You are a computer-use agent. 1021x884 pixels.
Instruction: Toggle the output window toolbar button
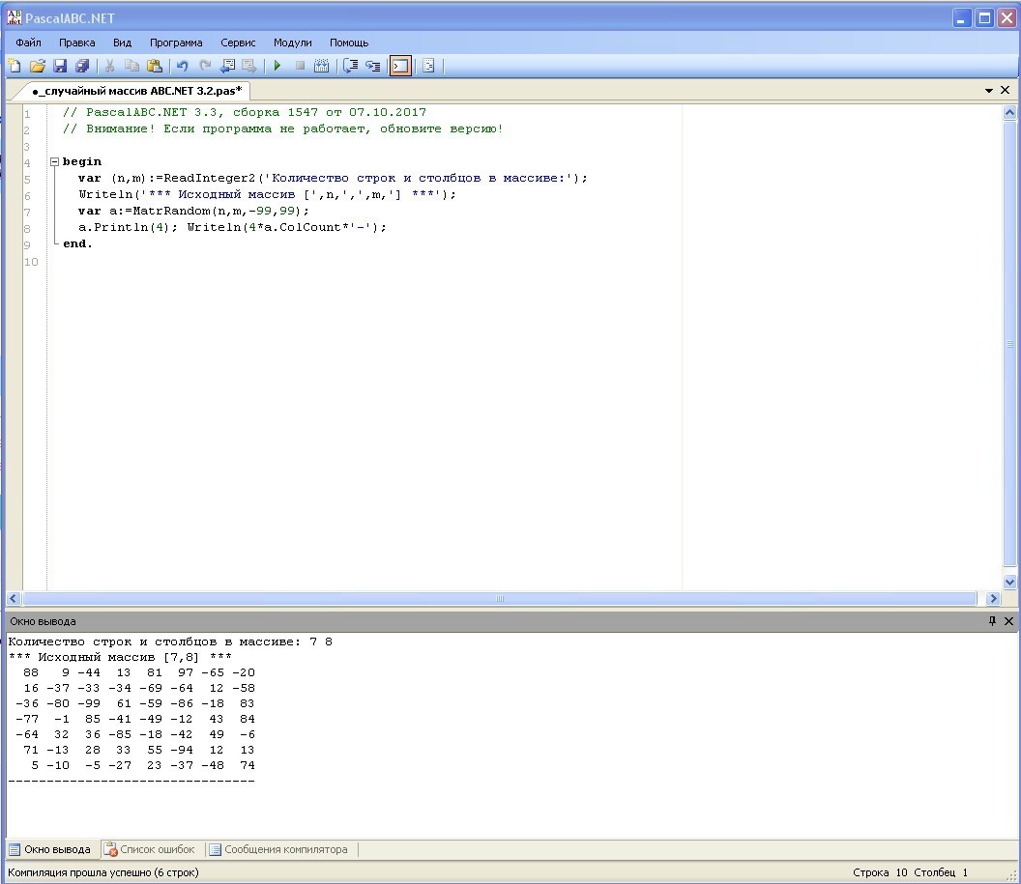[399, 66]
